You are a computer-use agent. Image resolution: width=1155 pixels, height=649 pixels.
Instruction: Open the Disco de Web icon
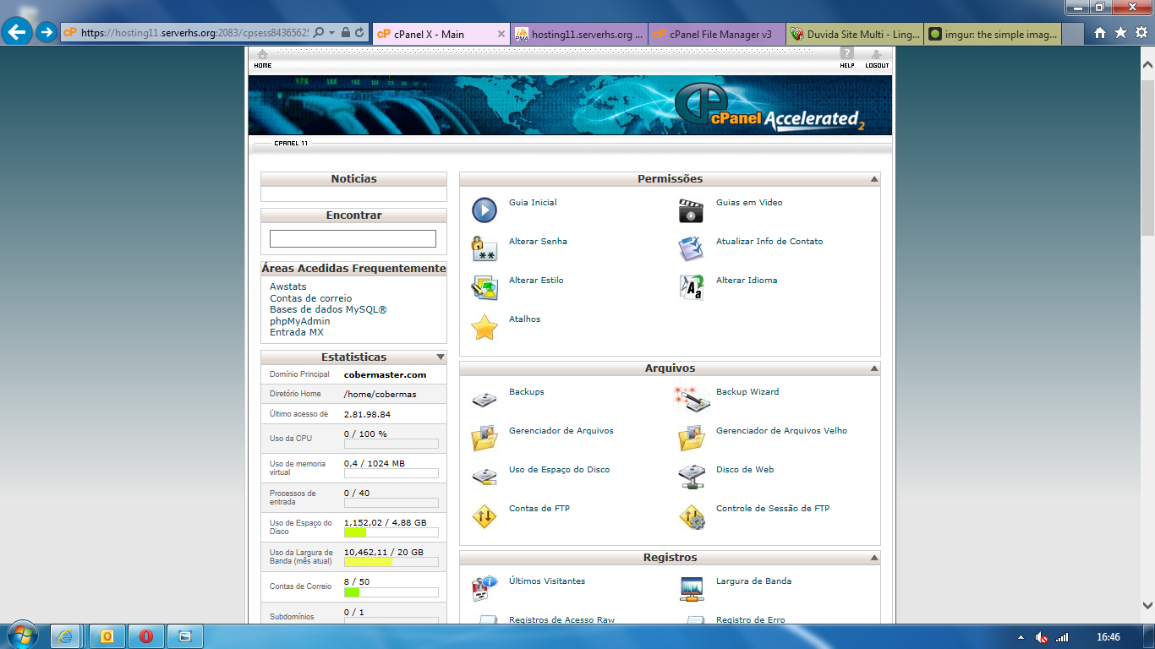click(691, 477)
